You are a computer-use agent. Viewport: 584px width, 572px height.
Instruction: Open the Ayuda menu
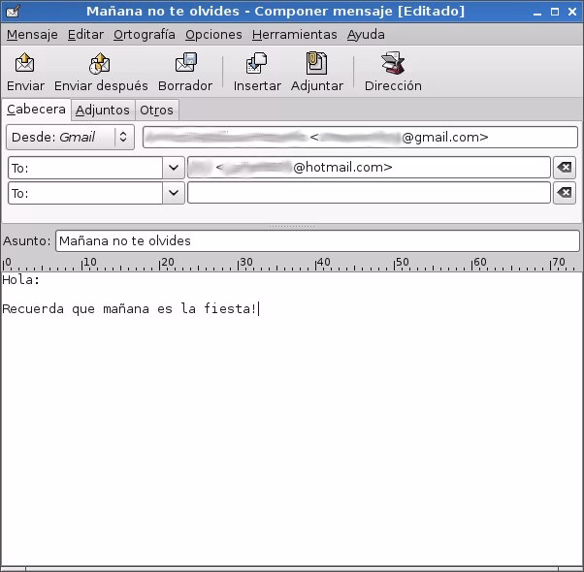pos(366,35)
